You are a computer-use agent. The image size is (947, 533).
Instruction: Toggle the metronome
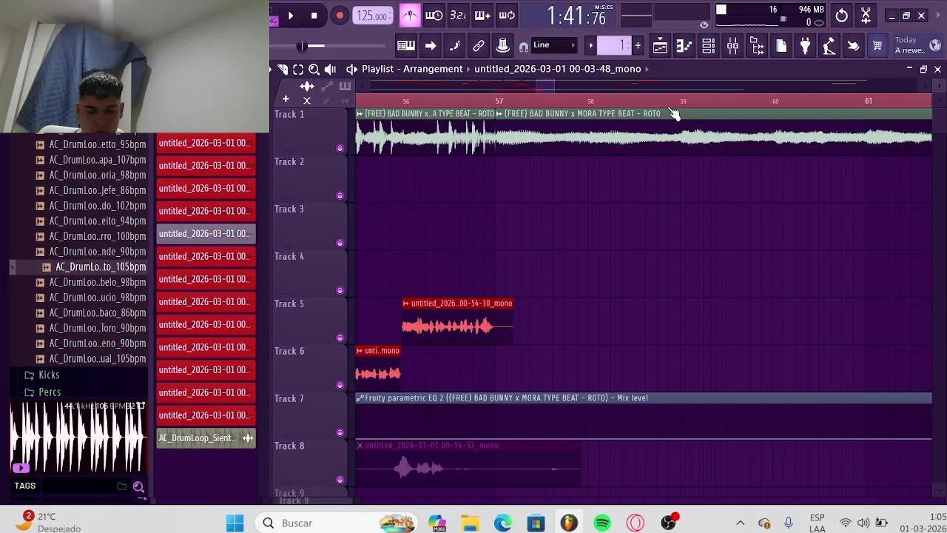click(x=410, y=16)
